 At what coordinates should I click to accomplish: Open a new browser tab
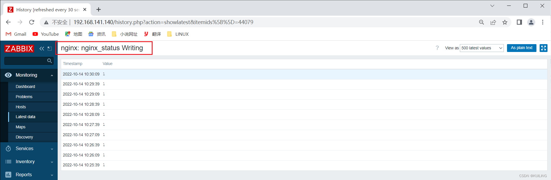coord(99,10)
